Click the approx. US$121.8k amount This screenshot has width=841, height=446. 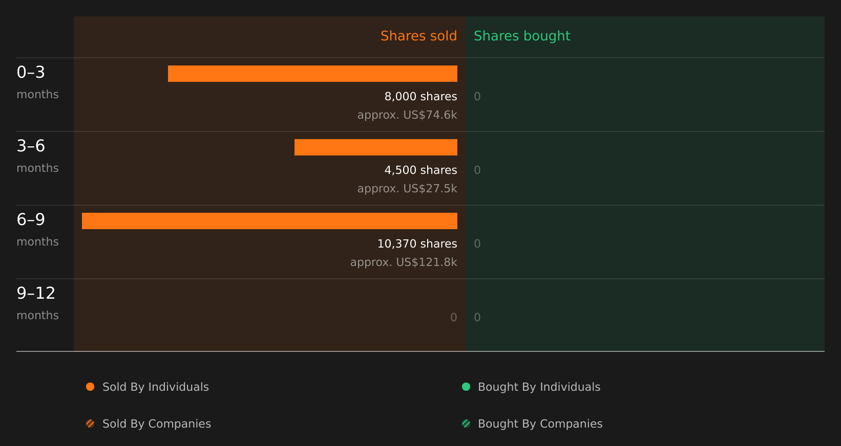tap(404, 262)
